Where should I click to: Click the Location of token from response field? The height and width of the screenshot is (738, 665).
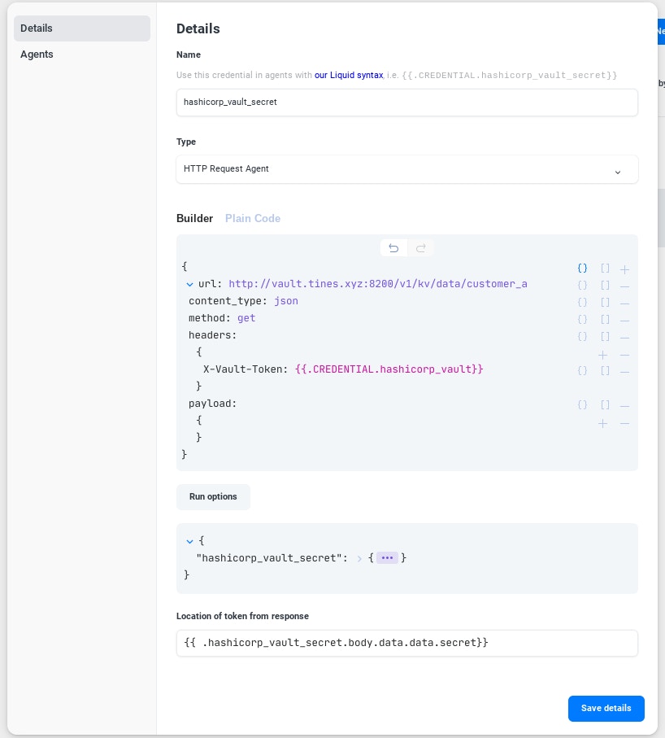[x=406, y=643]
